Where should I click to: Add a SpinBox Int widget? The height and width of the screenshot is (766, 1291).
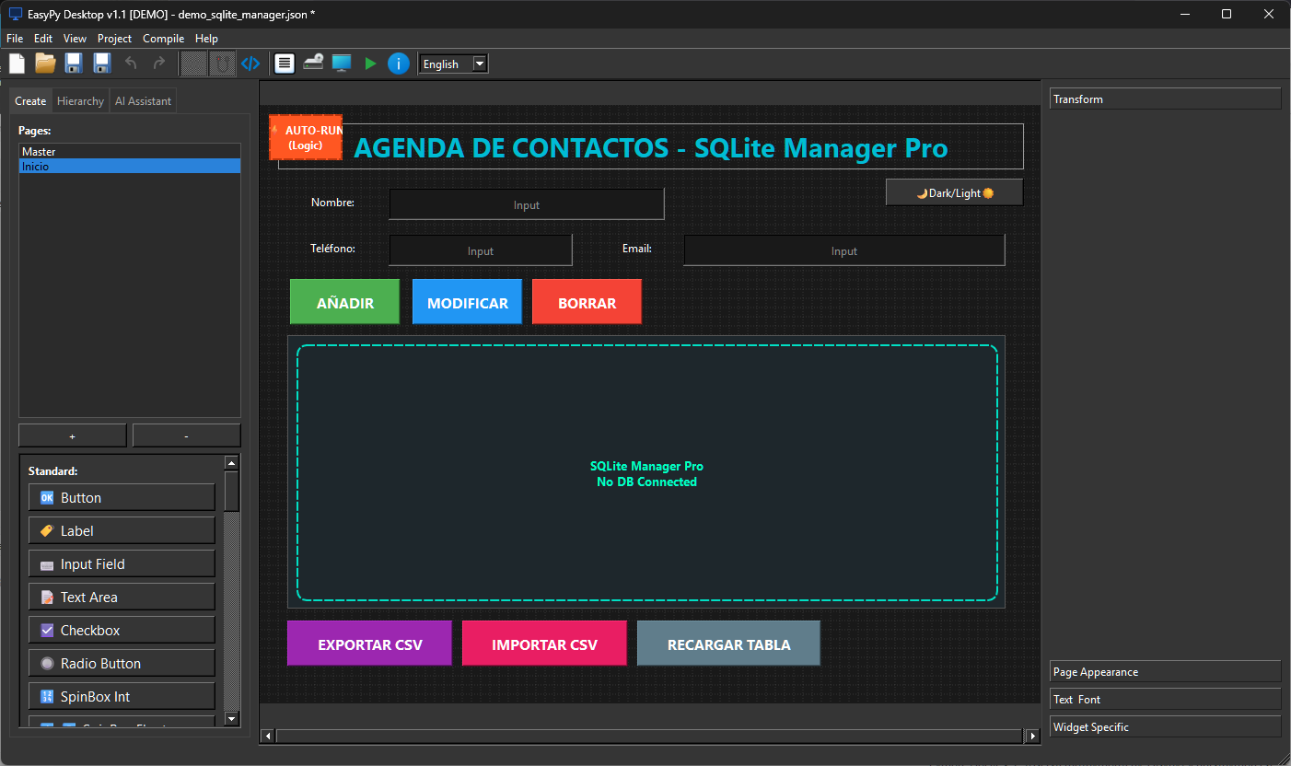point(122,696)
